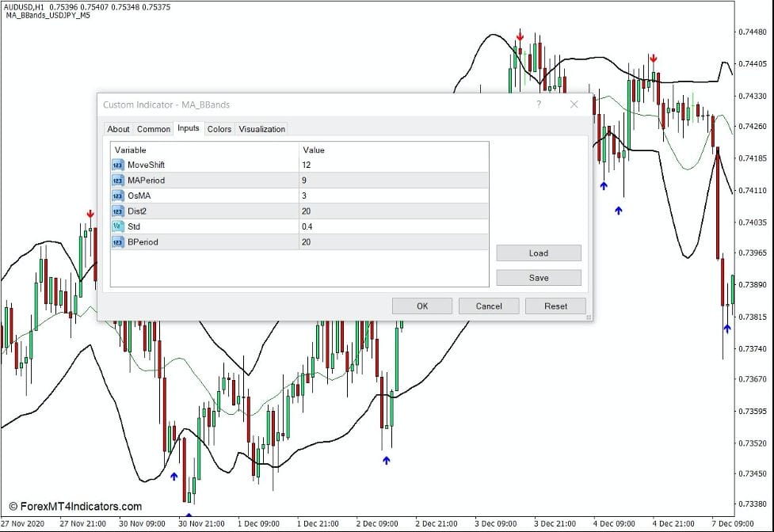
Task: Switch to the Colors tab
Action: click(x=219, y=129)
